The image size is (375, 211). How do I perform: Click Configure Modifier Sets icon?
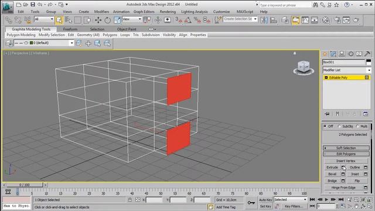tap(366, 114)
